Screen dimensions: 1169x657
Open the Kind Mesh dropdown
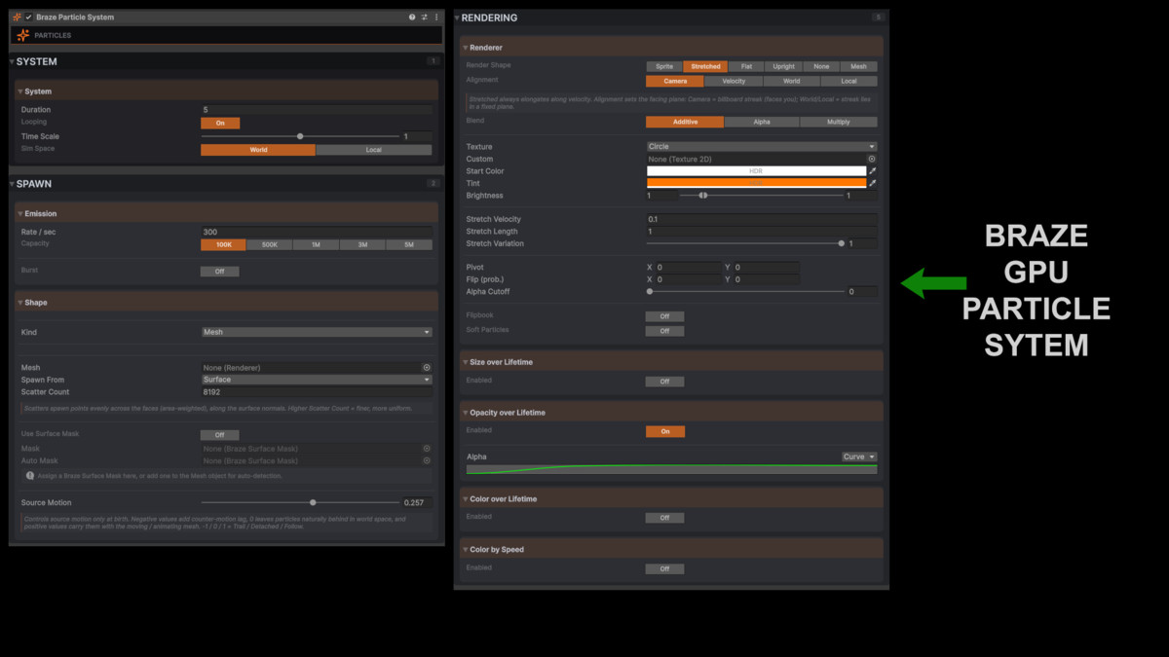(317, 332)
